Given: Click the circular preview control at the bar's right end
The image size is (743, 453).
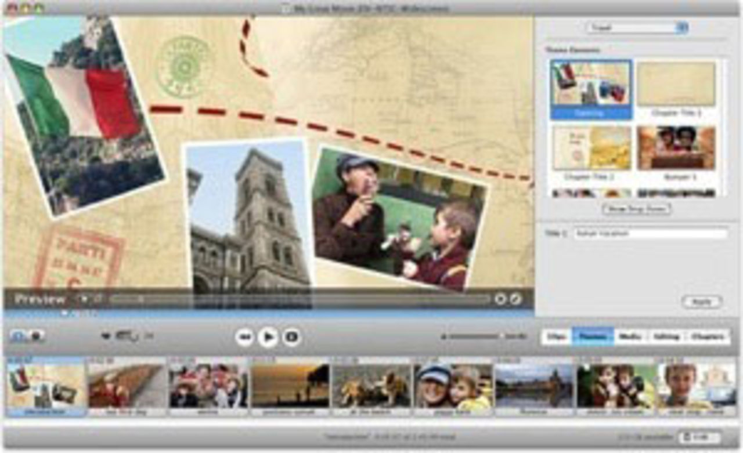Looking at the screenshot, I should click(x=515, y=298).
